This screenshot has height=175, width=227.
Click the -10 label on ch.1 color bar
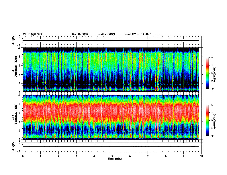click(212, 89)
